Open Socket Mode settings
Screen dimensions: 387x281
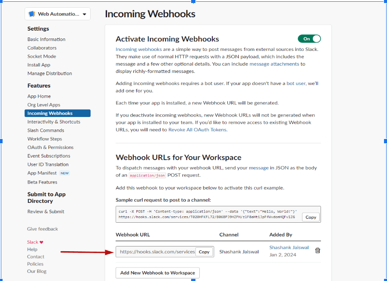pyautogui.click(x=42, y=56)
